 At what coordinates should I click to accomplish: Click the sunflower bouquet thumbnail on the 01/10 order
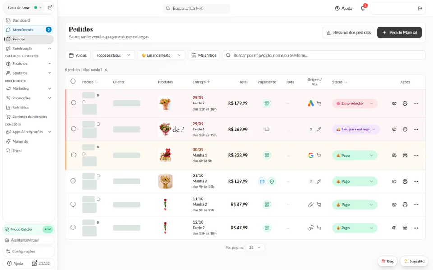165,181
